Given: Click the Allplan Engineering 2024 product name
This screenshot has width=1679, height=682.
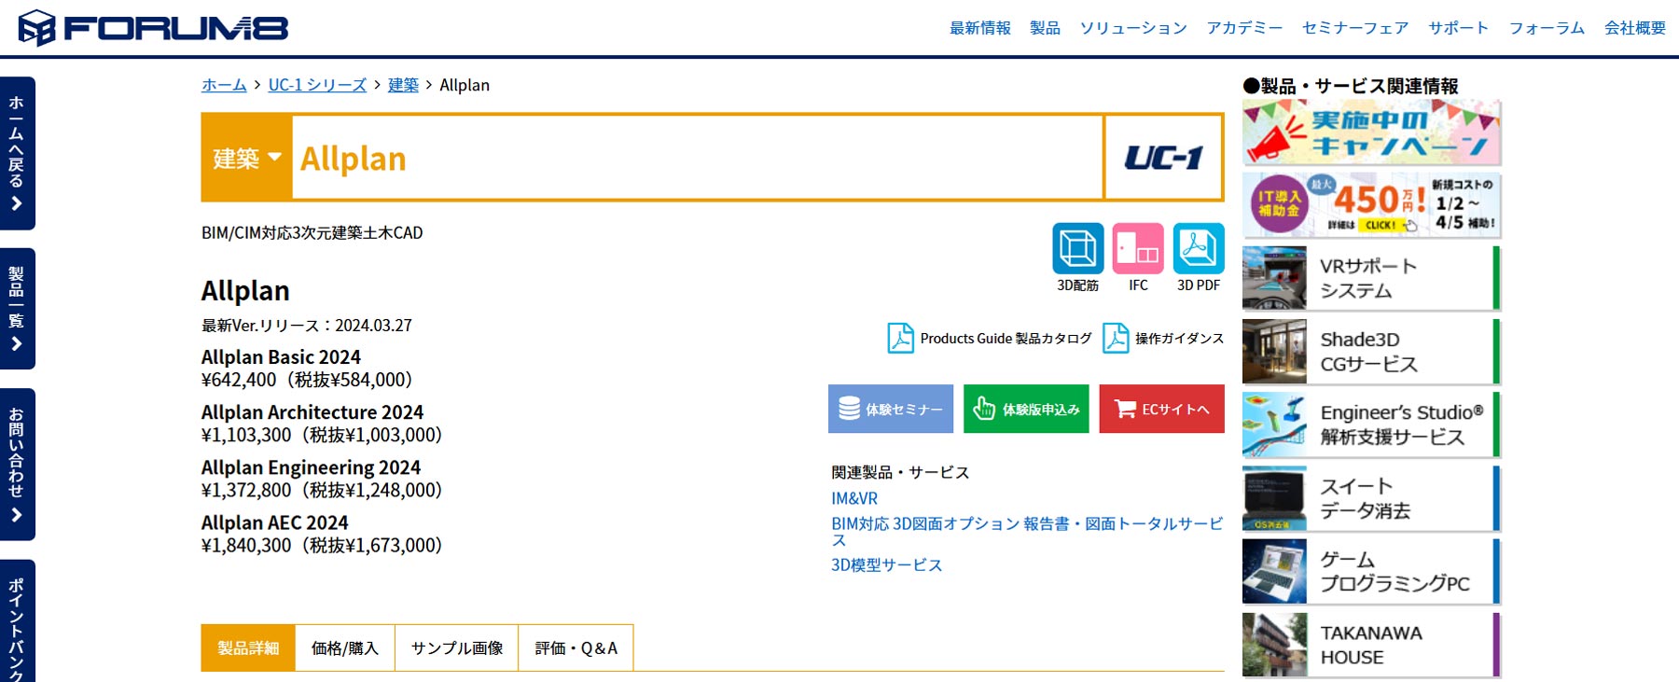Looking at the screenshot, I should click(311, 467).
